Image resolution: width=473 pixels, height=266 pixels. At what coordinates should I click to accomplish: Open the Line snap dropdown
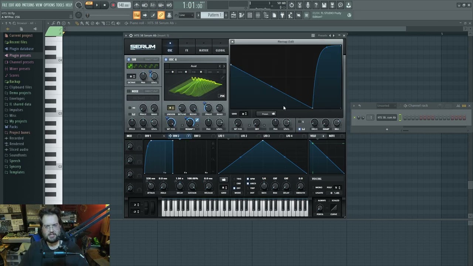pyautogui.click(x=186, y=15)
